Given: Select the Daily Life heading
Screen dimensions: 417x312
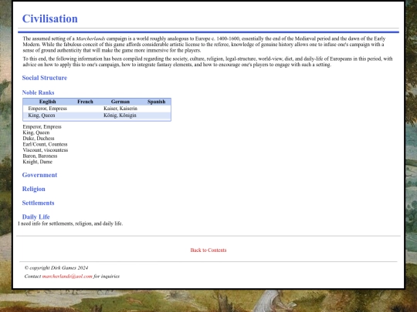Looking at the screenshot, I should pos(36,216).
